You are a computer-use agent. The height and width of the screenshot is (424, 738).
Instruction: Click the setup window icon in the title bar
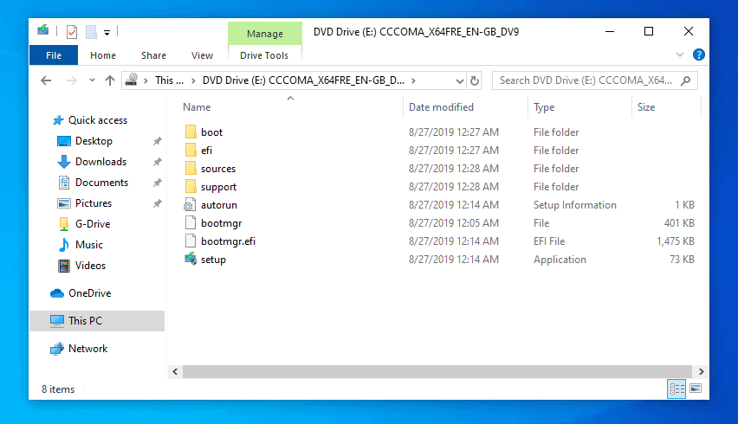42,30
